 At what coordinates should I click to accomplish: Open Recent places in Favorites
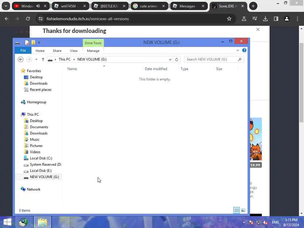pos(40,90)
